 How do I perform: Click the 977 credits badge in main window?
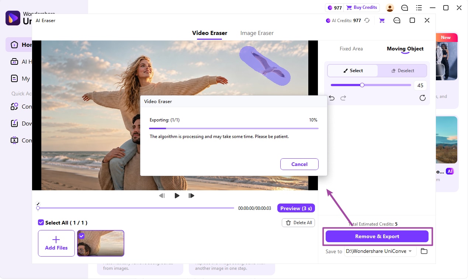click(x=334, y=8)
